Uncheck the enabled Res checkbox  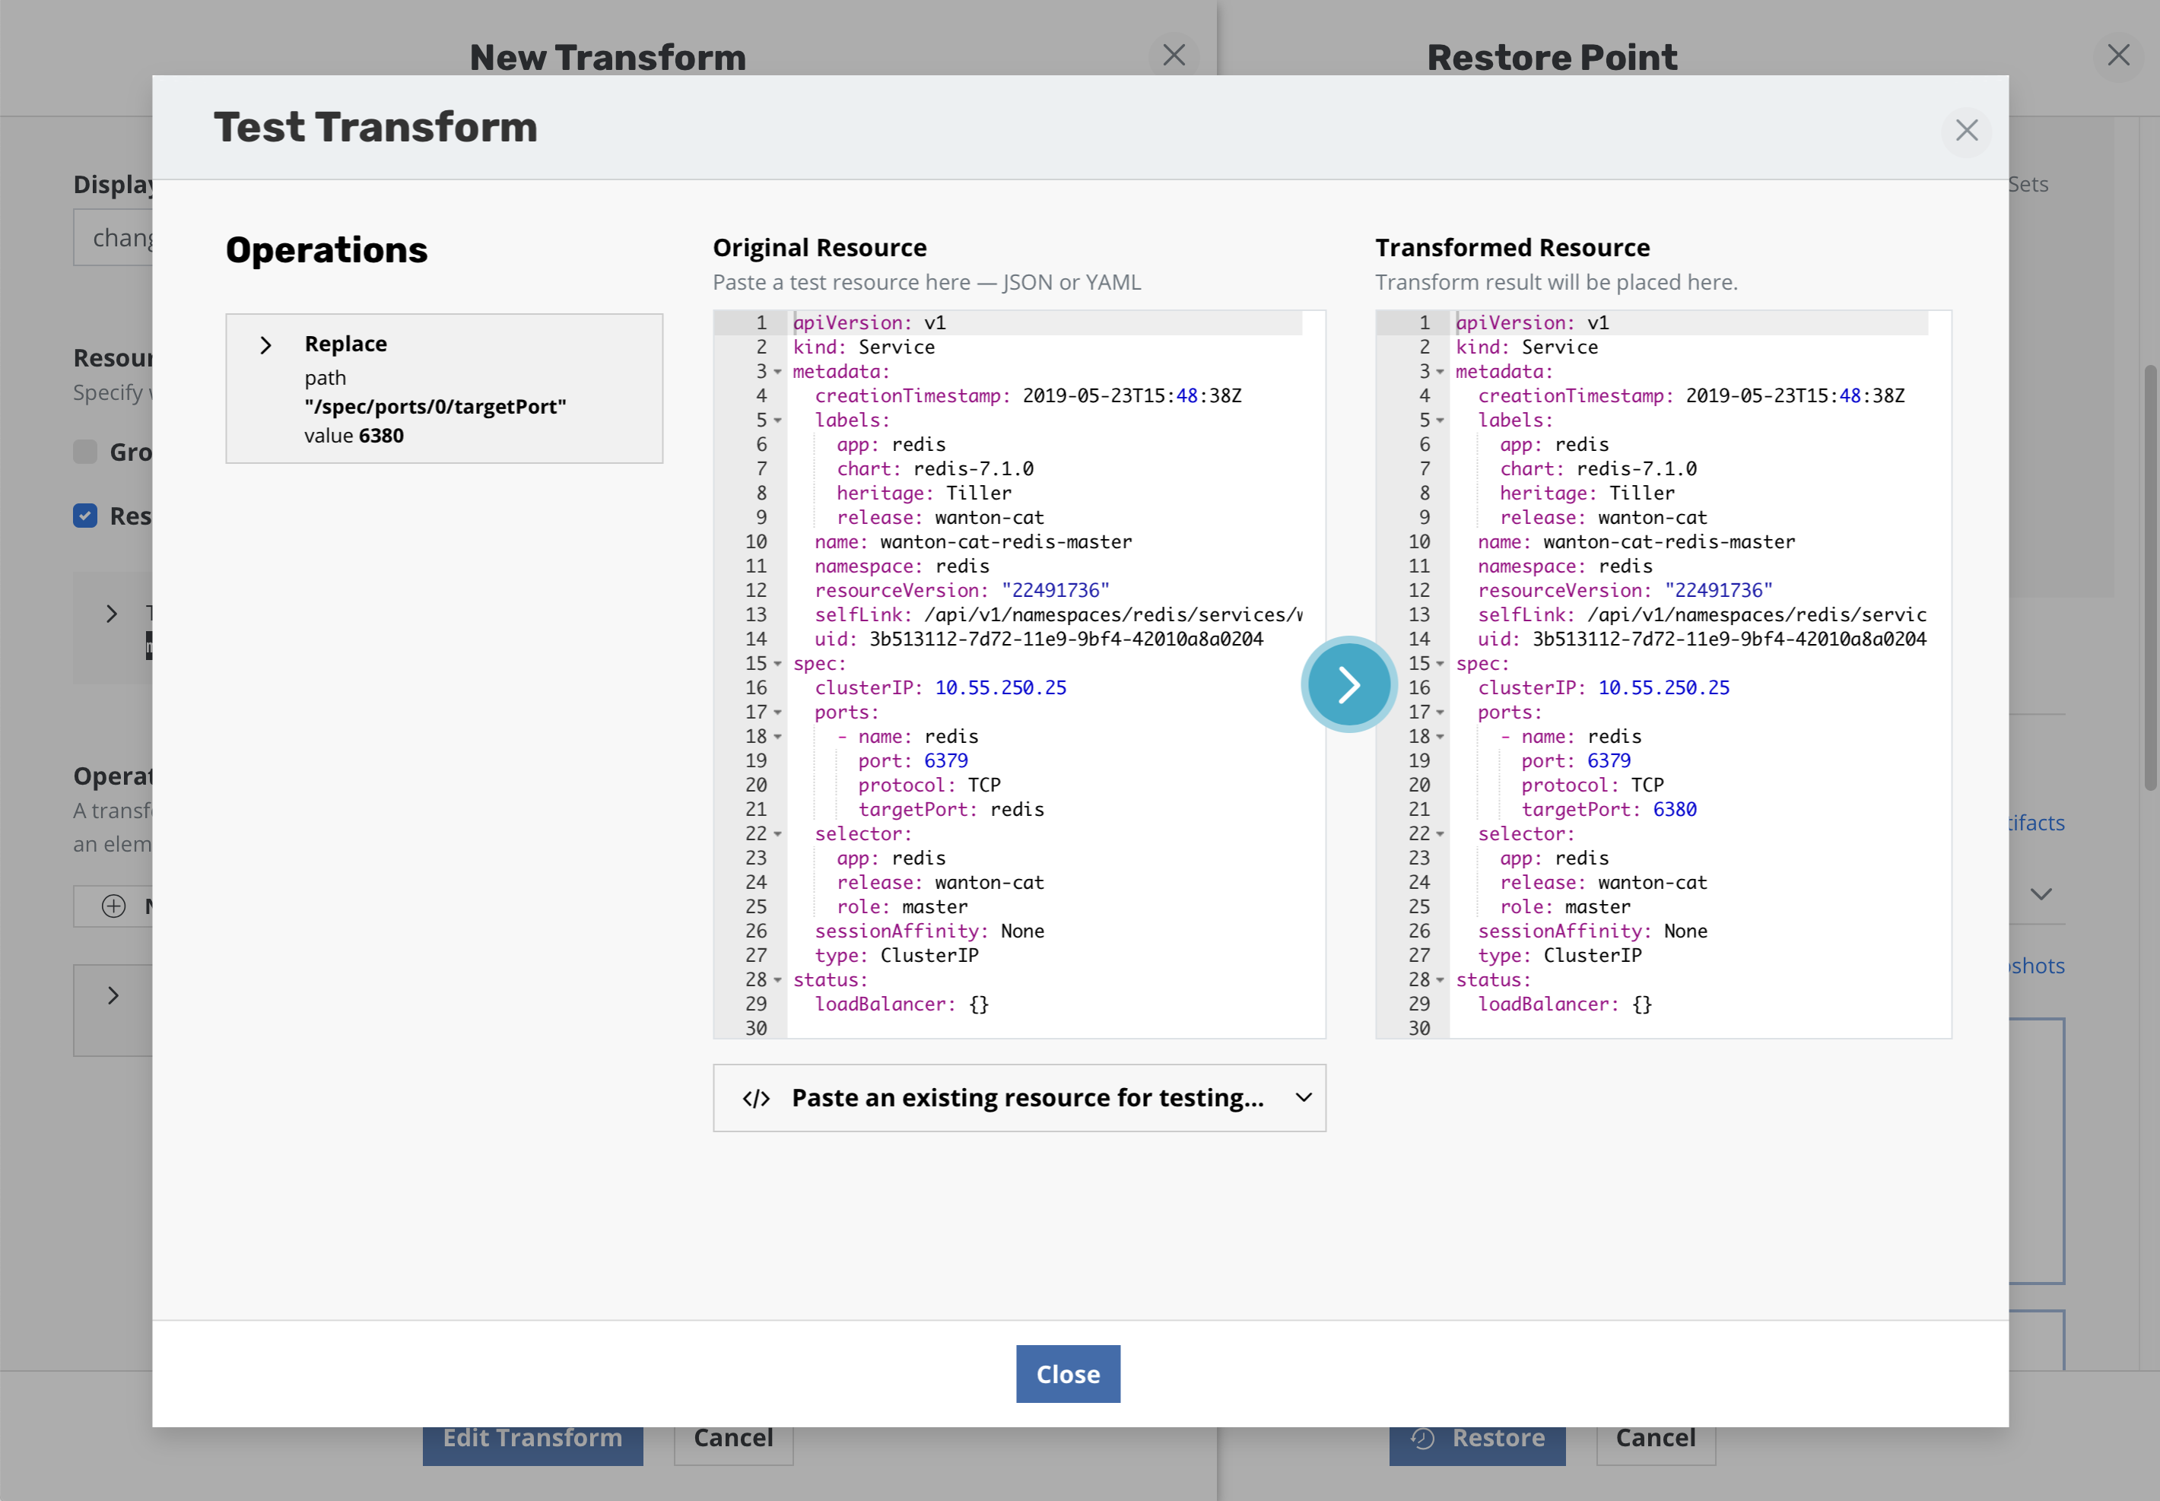point(84,516)
